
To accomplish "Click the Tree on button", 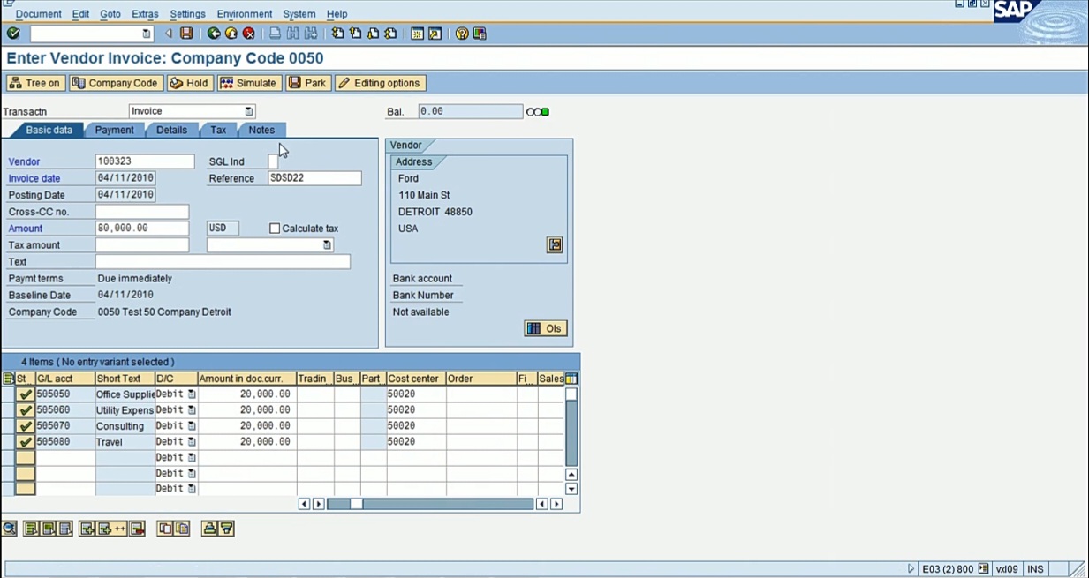I will pyautogui.click(x=35, y=83).
